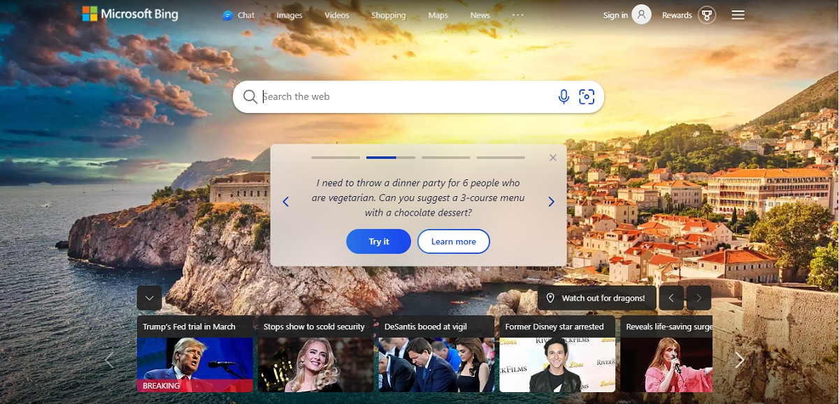Screen dimensions: 839x404
Task: Switch to the Maps tab
Action: coord(438,15)
